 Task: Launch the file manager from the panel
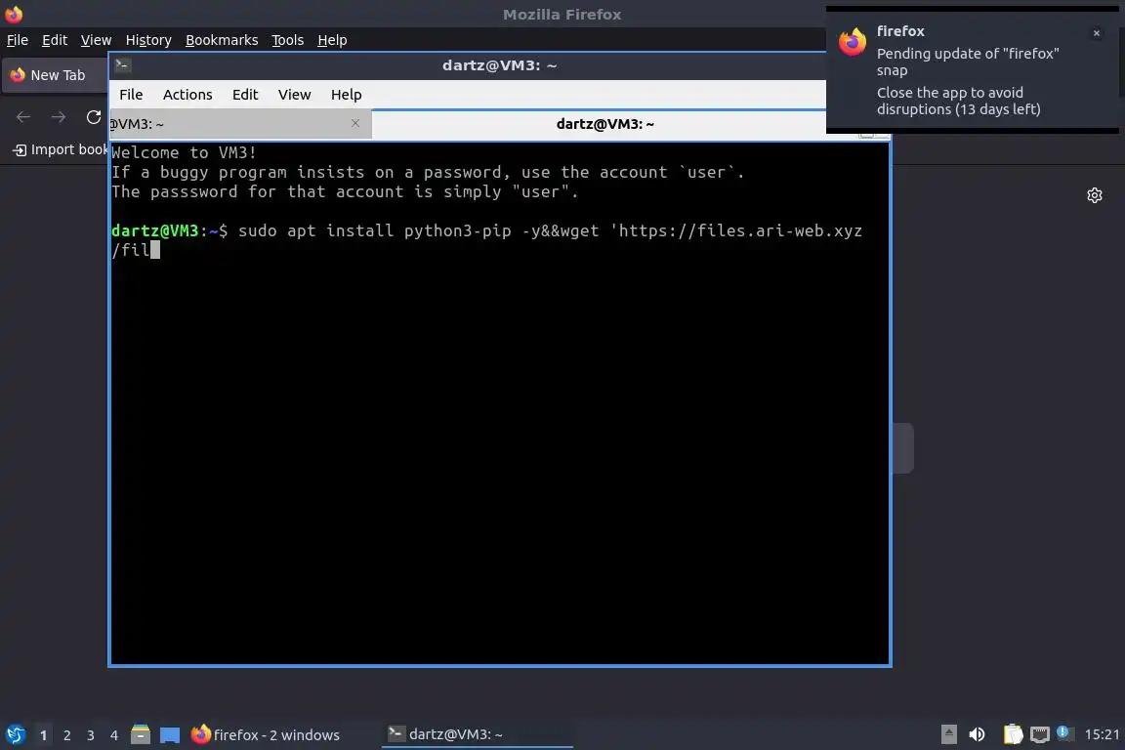pyautogui.click(x=141, y=734)
